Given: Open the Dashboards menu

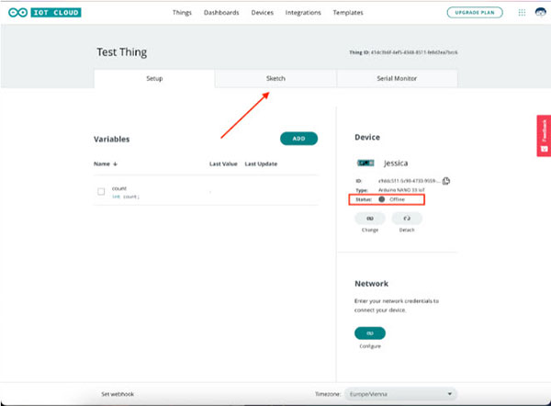Looking at the screenshot, I should coord(221,13).
